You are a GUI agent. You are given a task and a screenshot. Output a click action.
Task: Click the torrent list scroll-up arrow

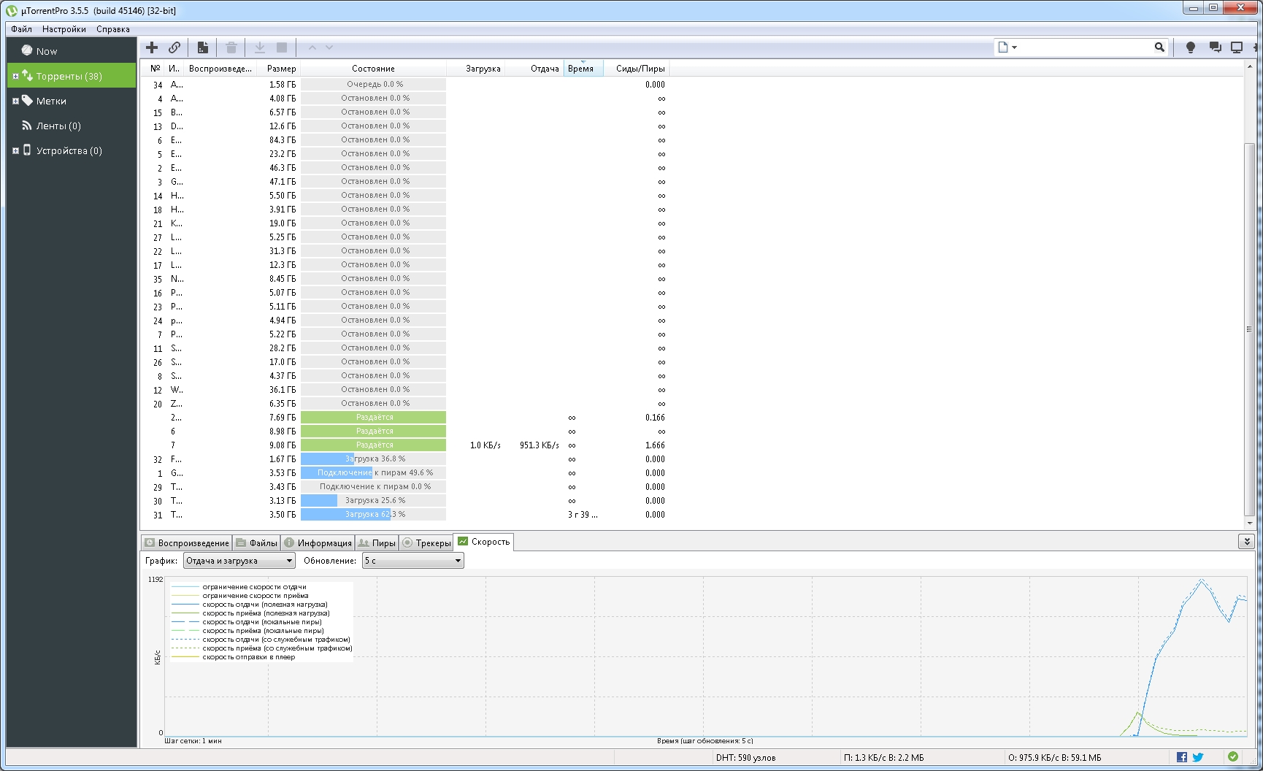[x=1248, y=66]
